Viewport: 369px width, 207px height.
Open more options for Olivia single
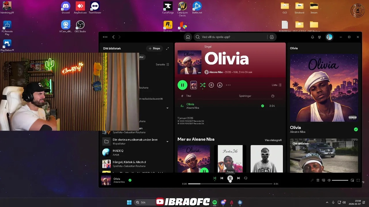pyautogui.click(x=228, y=85)
